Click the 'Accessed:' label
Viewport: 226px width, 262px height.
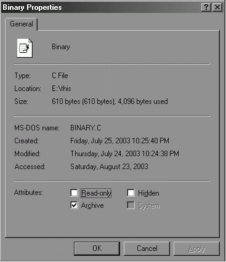30,167
